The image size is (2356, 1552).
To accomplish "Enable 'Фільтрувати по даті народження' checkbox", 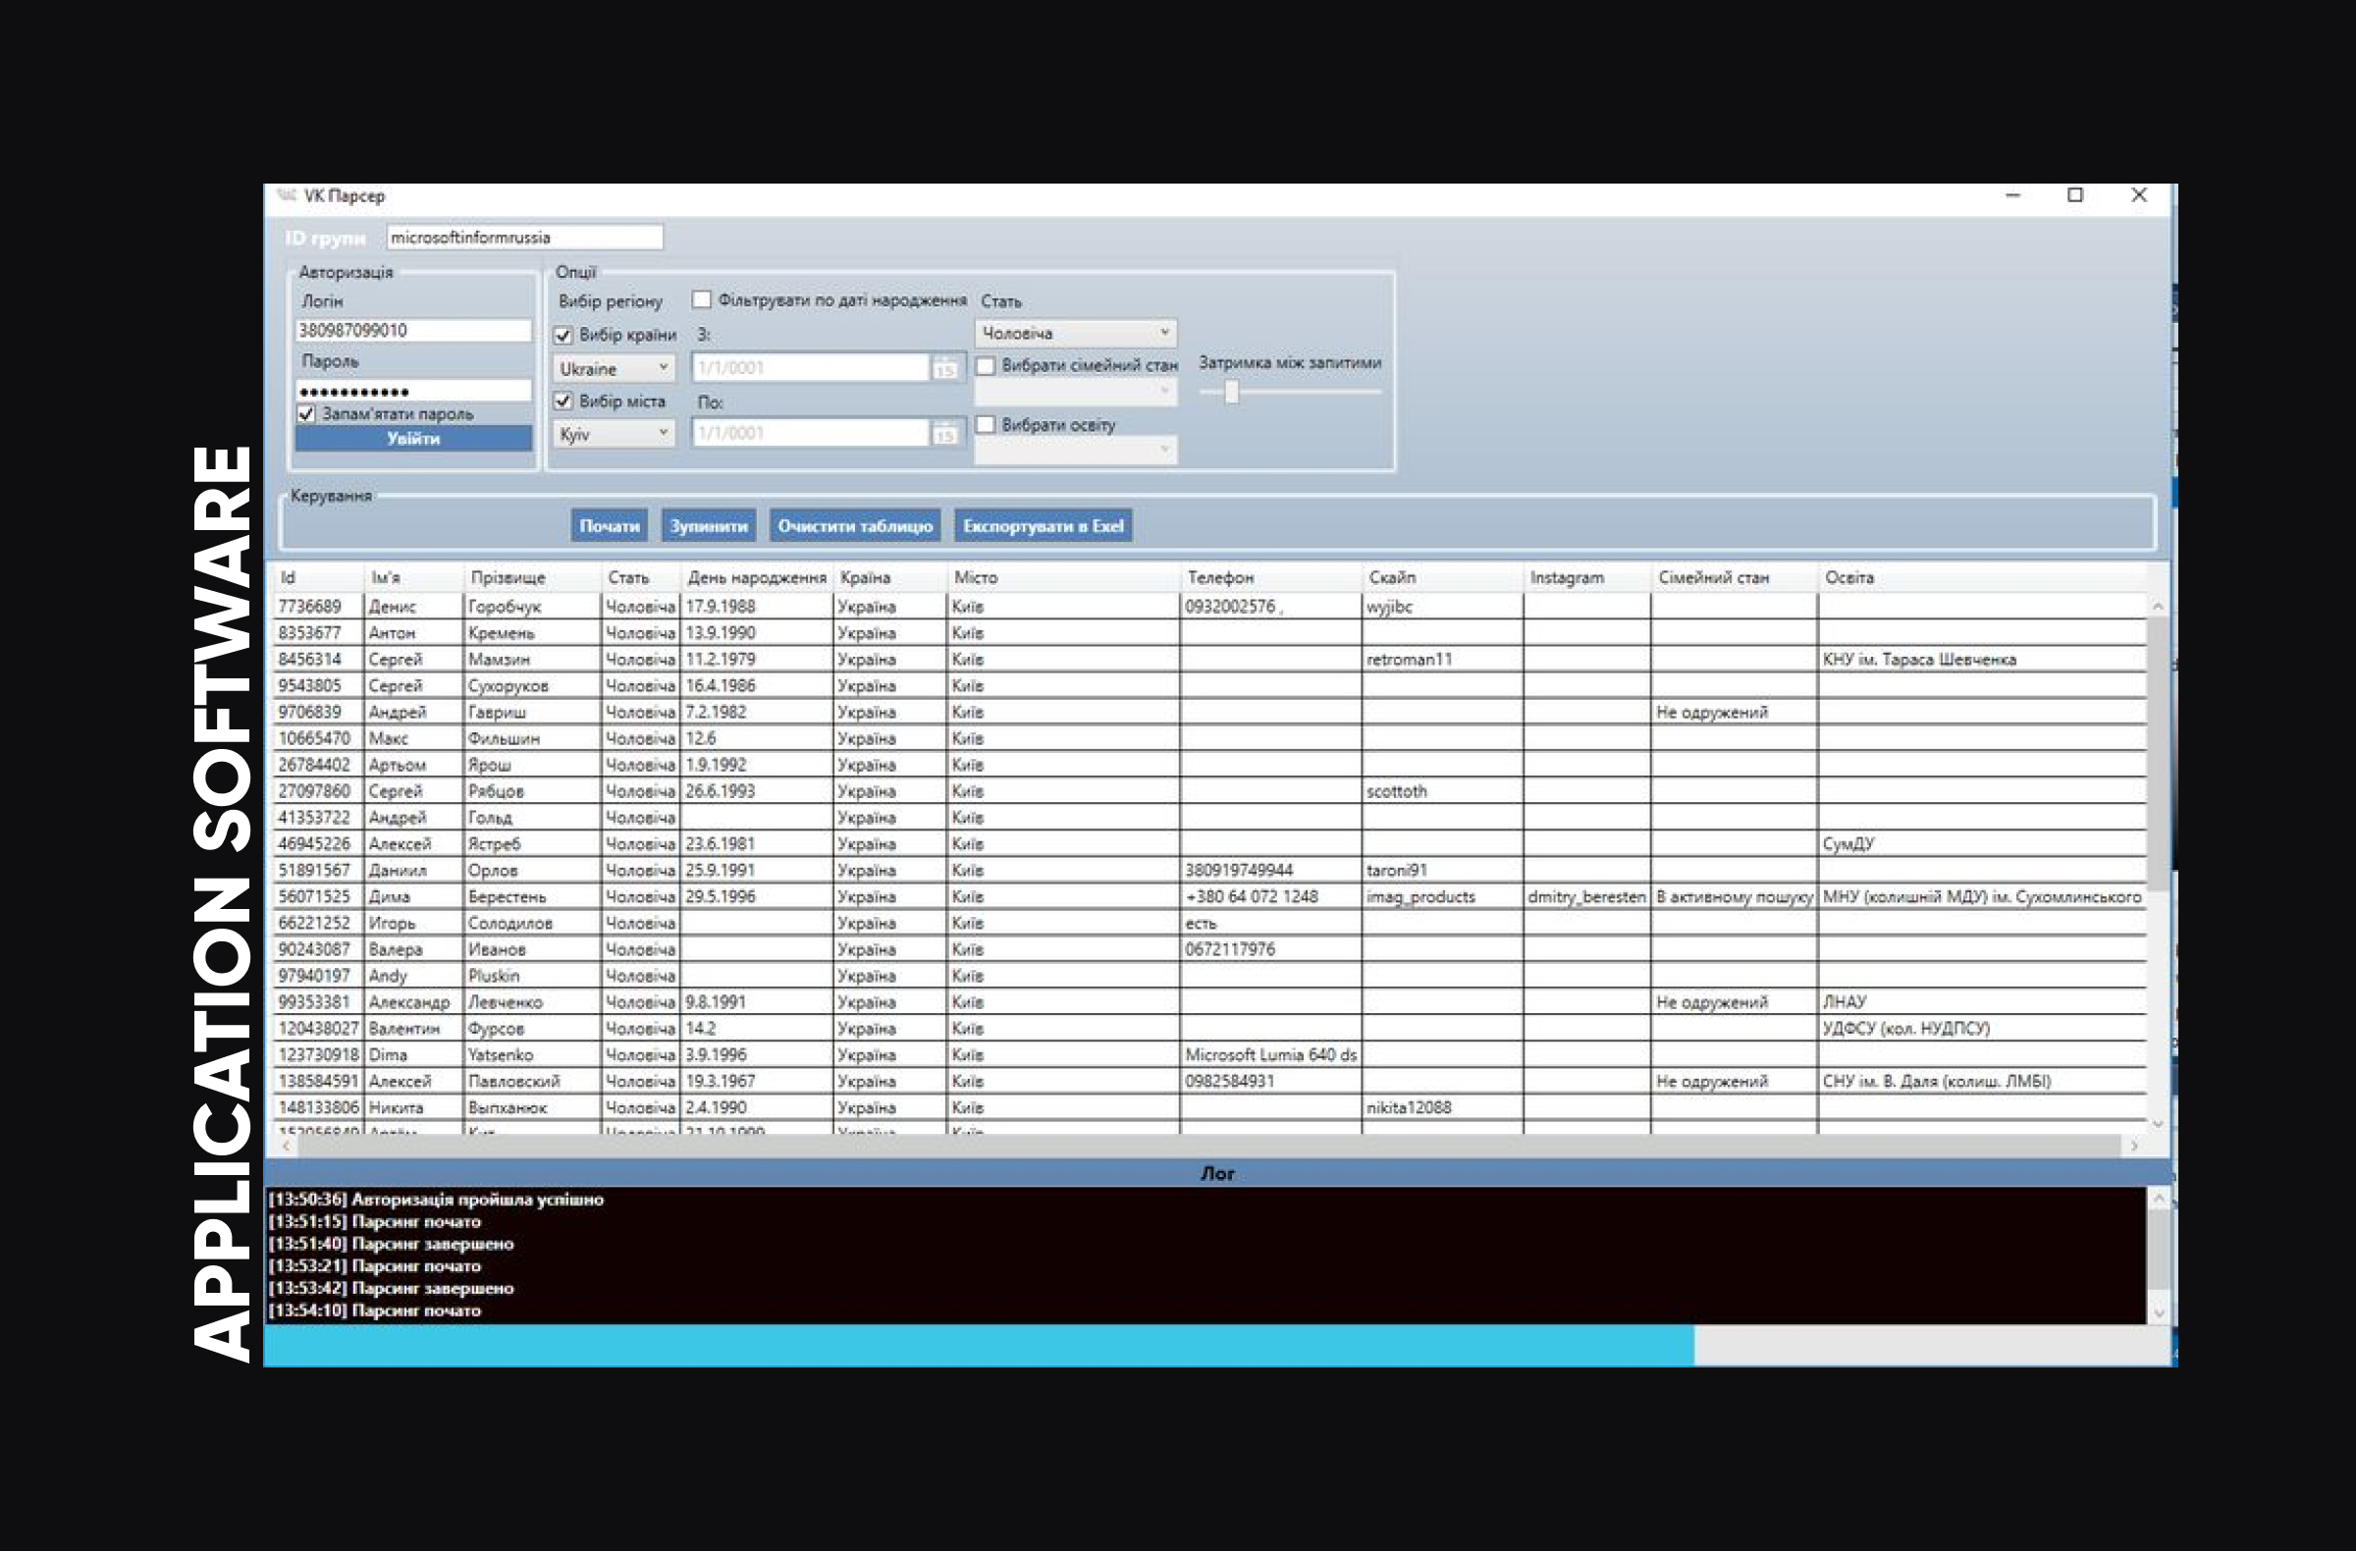I will (702, 300).
